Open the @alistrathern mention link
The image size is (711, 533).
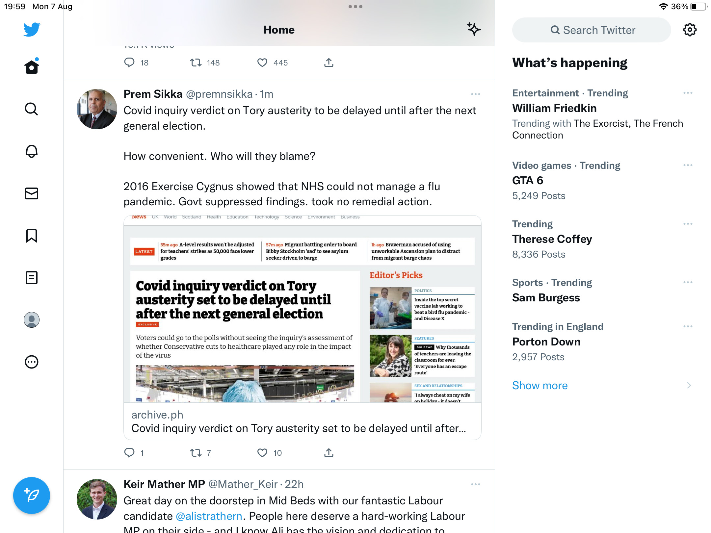coord(209,516)
